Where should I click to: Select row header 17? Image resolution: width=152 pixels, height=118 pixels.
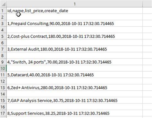3,113
